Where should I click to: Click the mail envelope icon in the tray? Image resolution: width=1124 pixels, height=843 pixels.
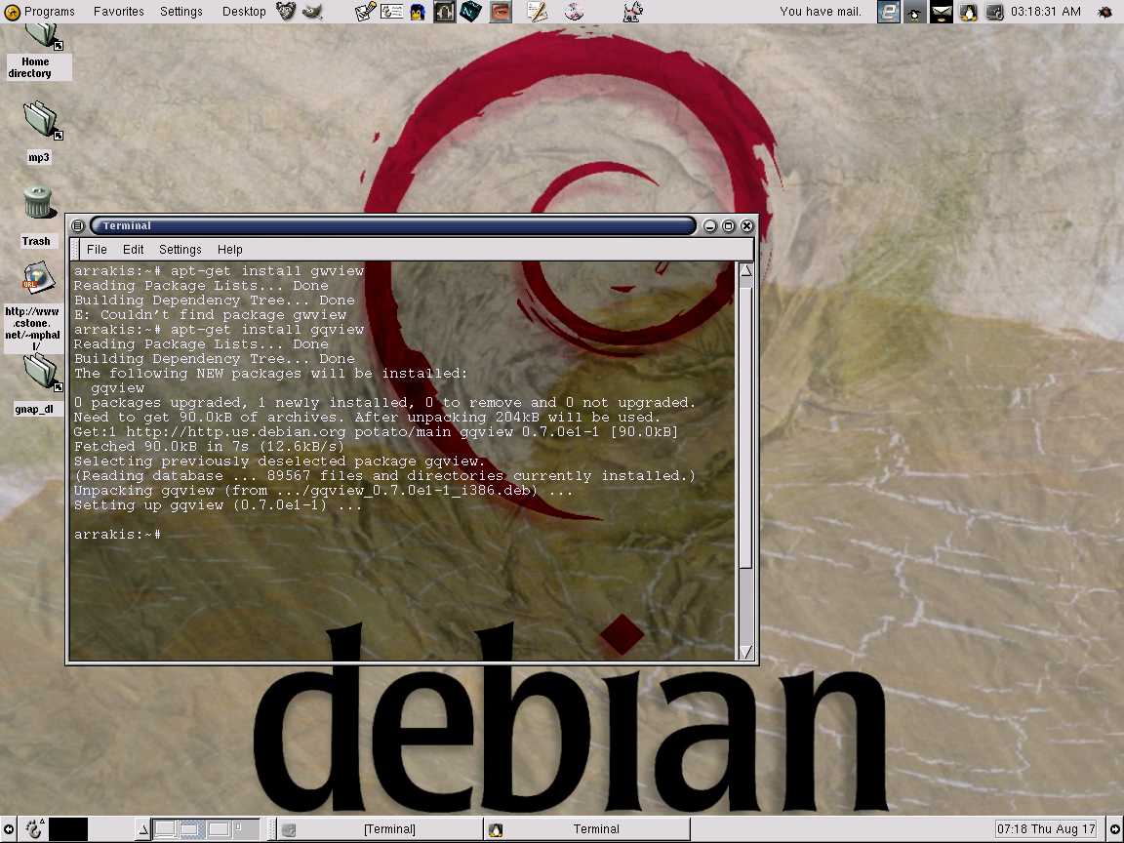[941, 12]
